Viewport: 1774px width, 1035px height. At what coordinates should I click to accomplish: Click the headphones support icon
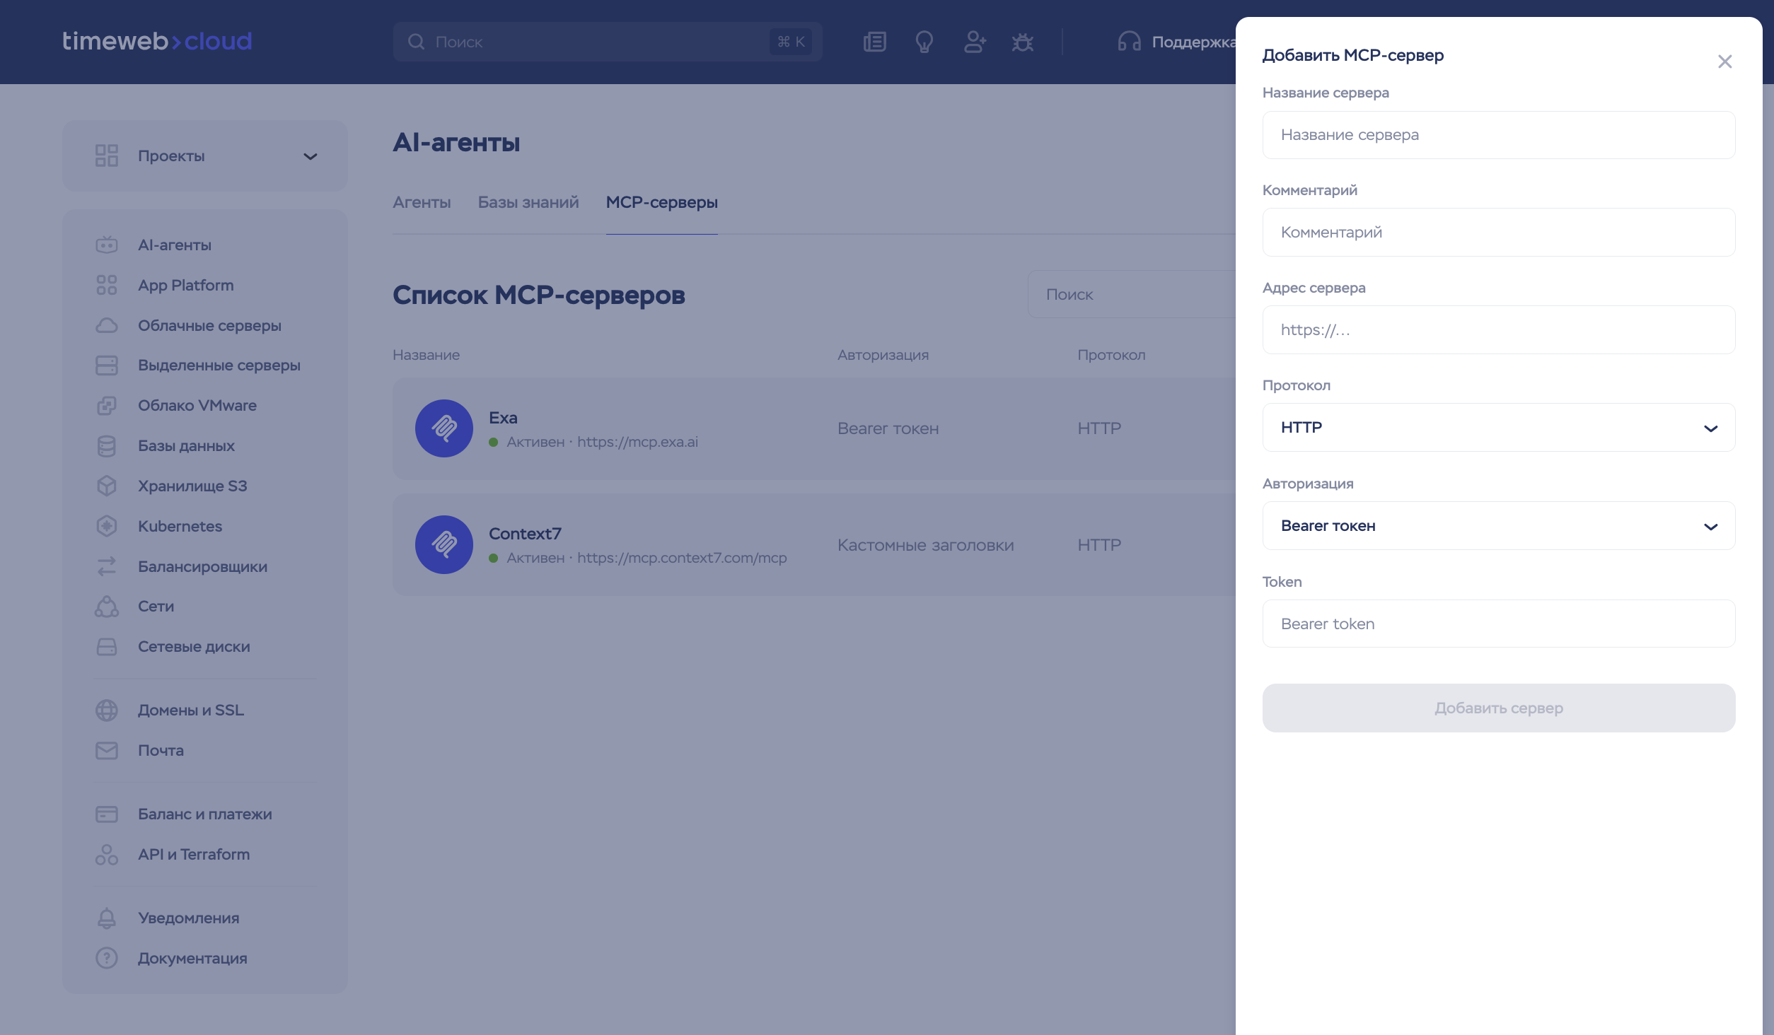coord(1129,42)
